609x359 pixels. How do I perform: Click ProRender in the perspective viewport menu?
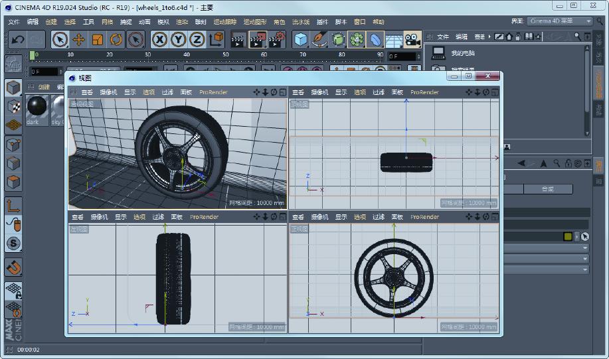(213, 92)
